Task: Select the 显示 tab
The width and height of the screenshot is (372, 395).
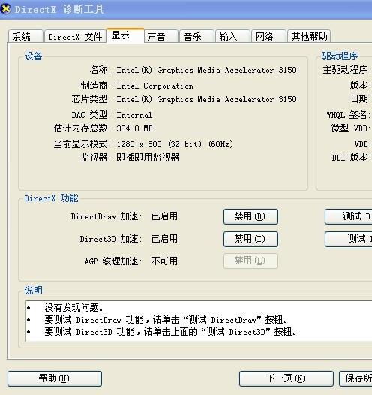Action: pyautogui.click(x=125, y=35)
